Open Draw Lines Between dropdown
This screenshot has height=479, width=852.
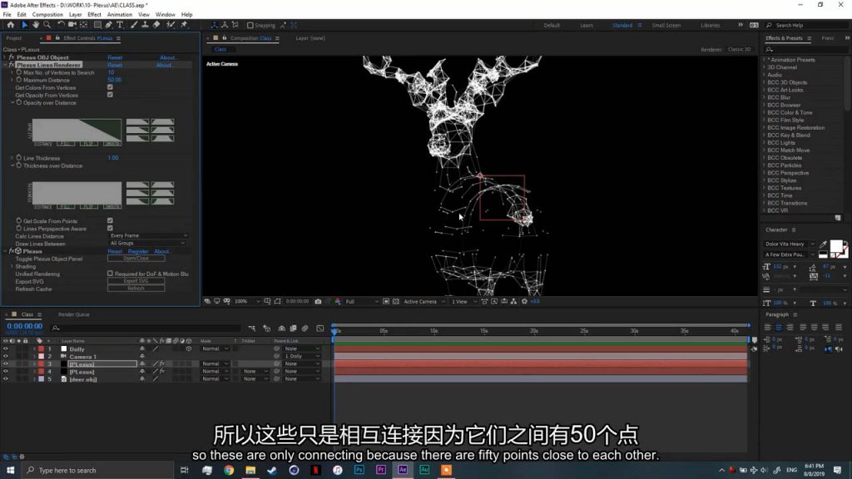[147, 244]
